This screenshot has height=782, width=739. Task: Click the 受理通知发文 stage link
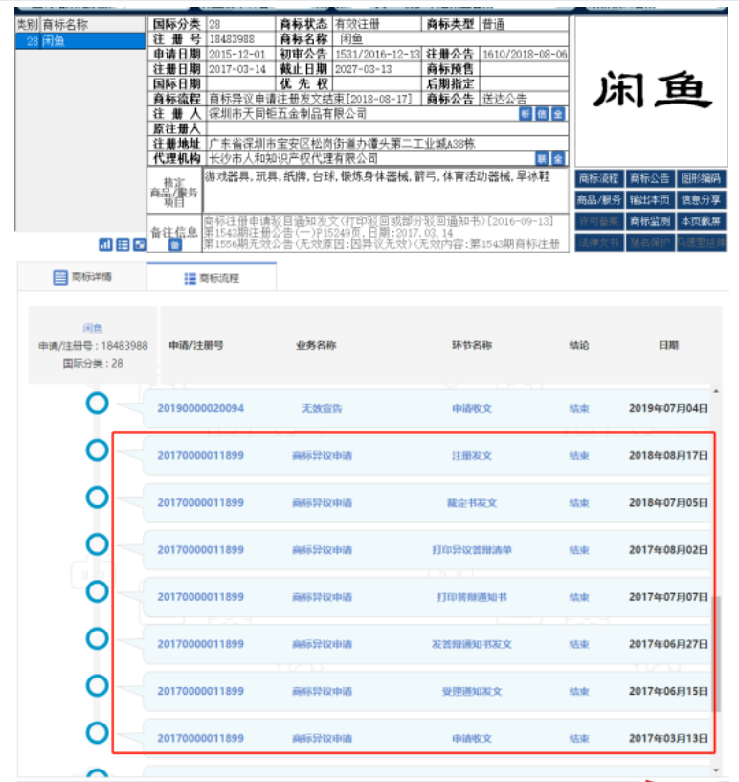click(x=471, y=691)
